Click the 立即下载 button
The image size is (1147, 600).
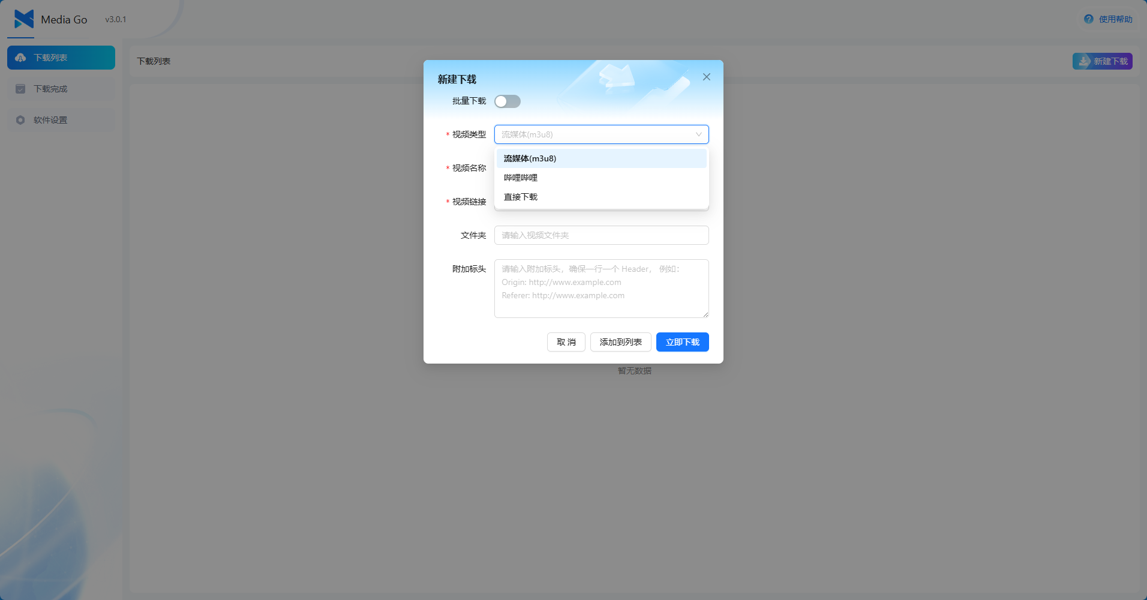click(683, 342)
